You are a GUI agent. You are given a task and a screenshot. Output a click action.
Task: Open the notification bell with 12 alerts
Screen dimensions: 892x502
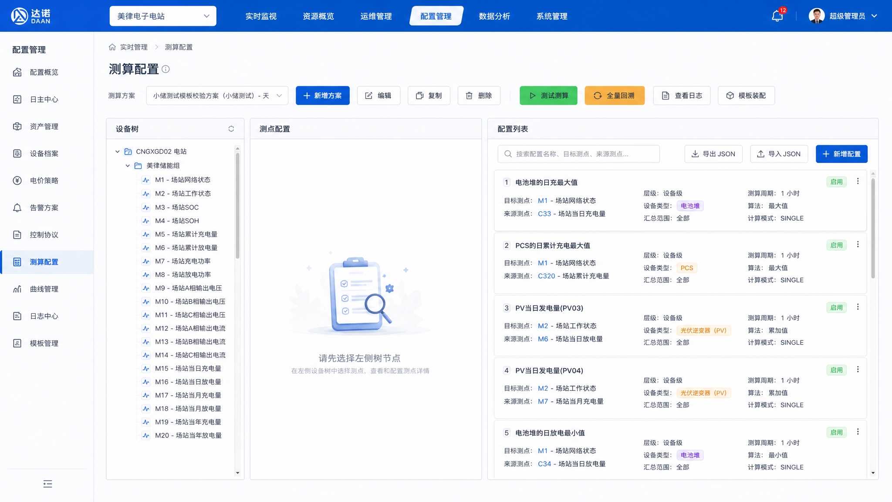(777, 16)
